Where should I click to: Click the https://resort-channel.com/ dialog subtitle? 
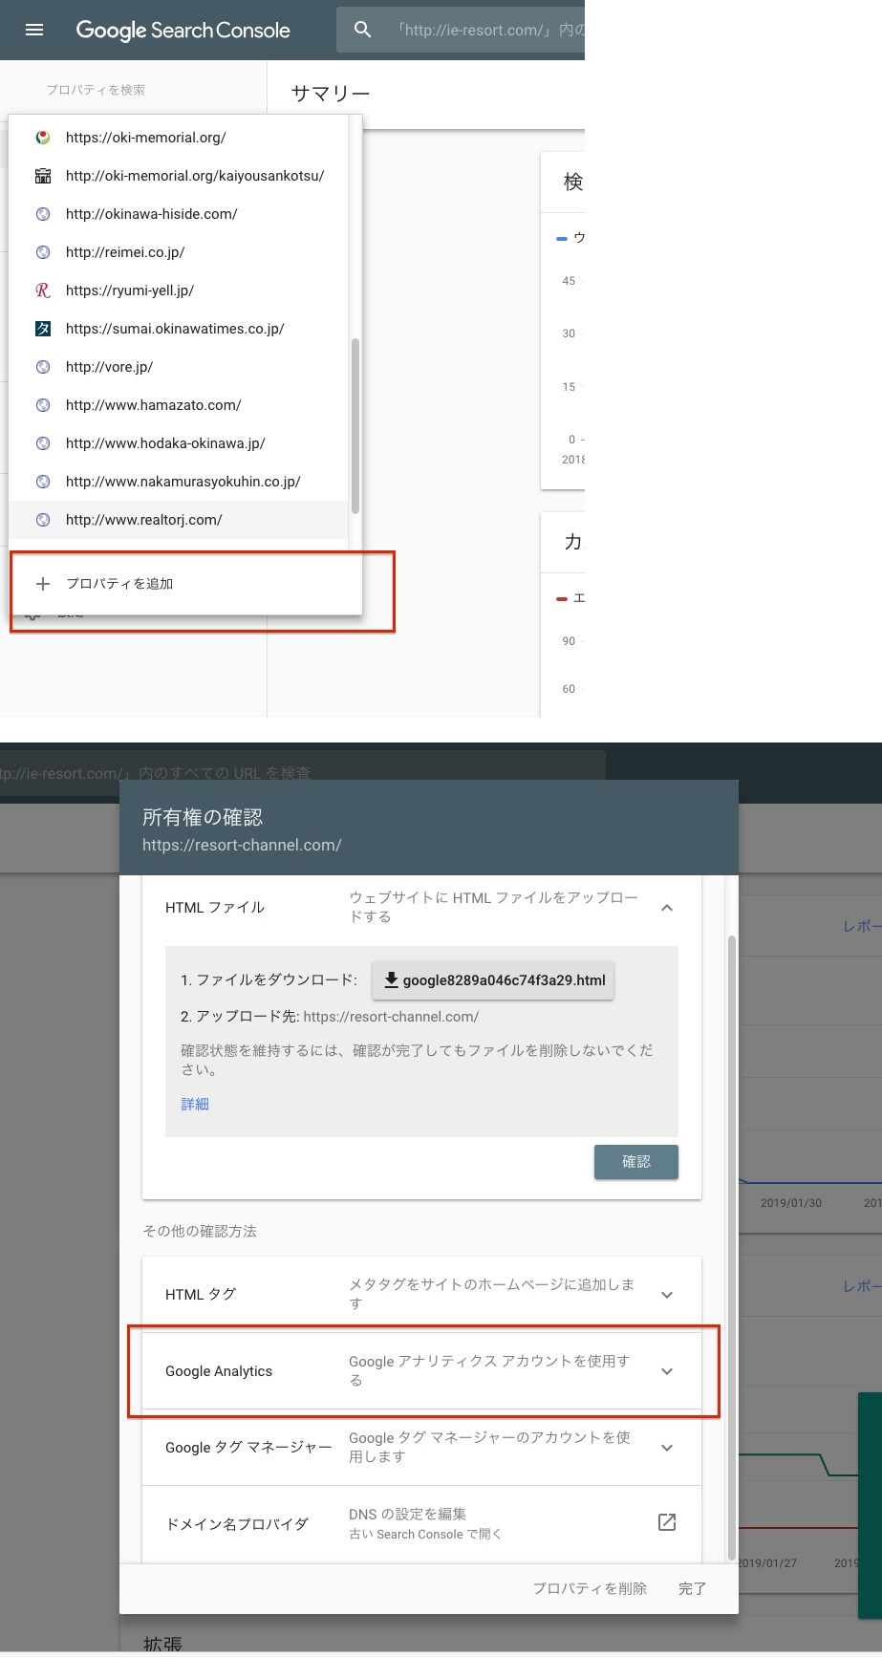point(242,845)
